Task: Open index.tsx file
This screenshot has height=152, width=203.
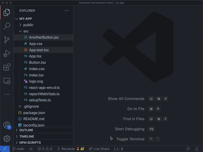Action: click(x=43, y=75)
